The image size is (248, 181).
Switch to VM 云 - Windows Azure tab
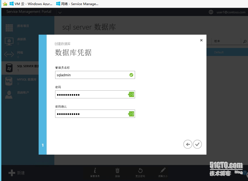tap(31, 4)
